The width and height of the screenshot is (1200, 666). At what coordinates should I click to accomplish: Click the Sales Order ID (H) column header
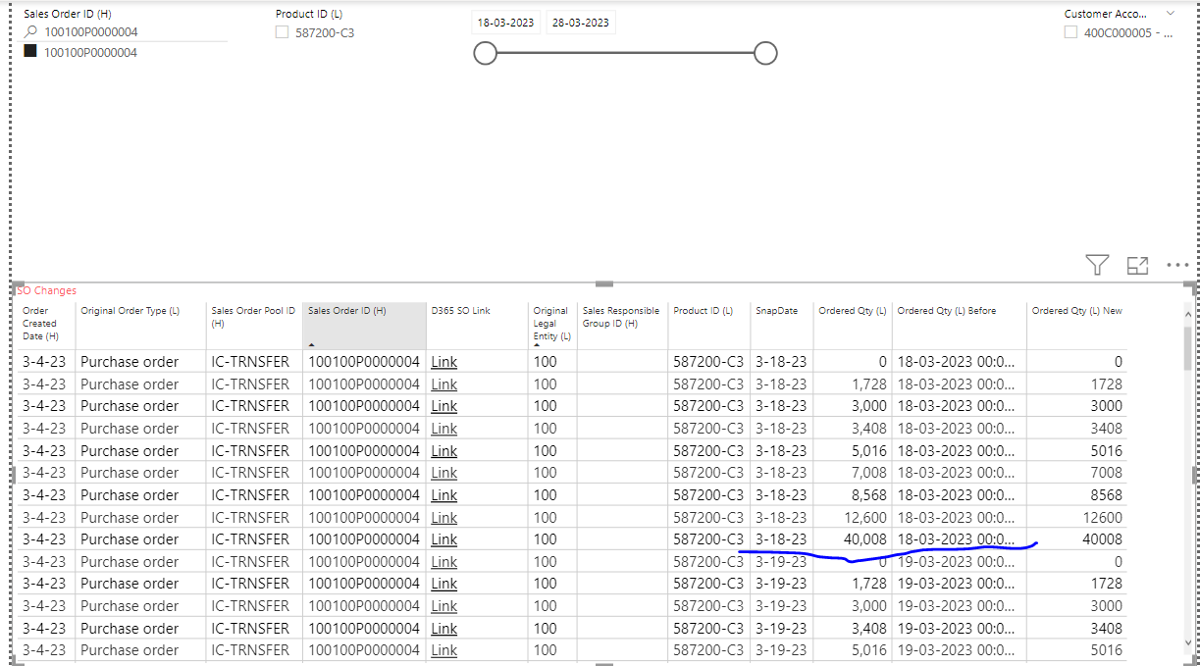click(364, 325)
